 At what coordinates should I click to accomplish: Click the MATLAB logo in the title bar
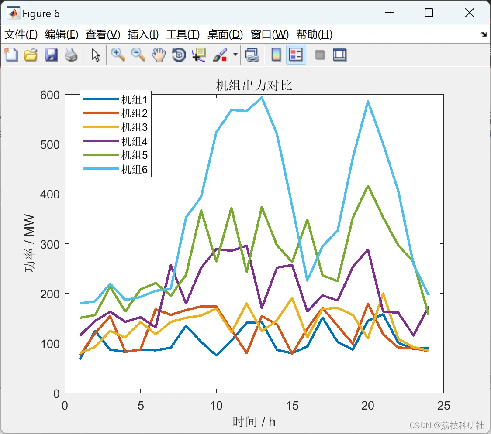pyautogui.click(x=13, y=13)
